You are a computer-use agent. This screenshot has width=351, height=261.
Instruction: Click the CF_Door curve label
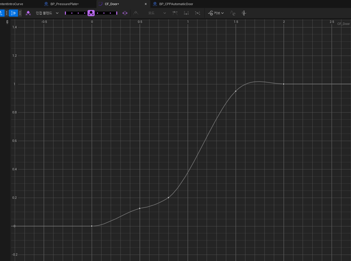343,24
